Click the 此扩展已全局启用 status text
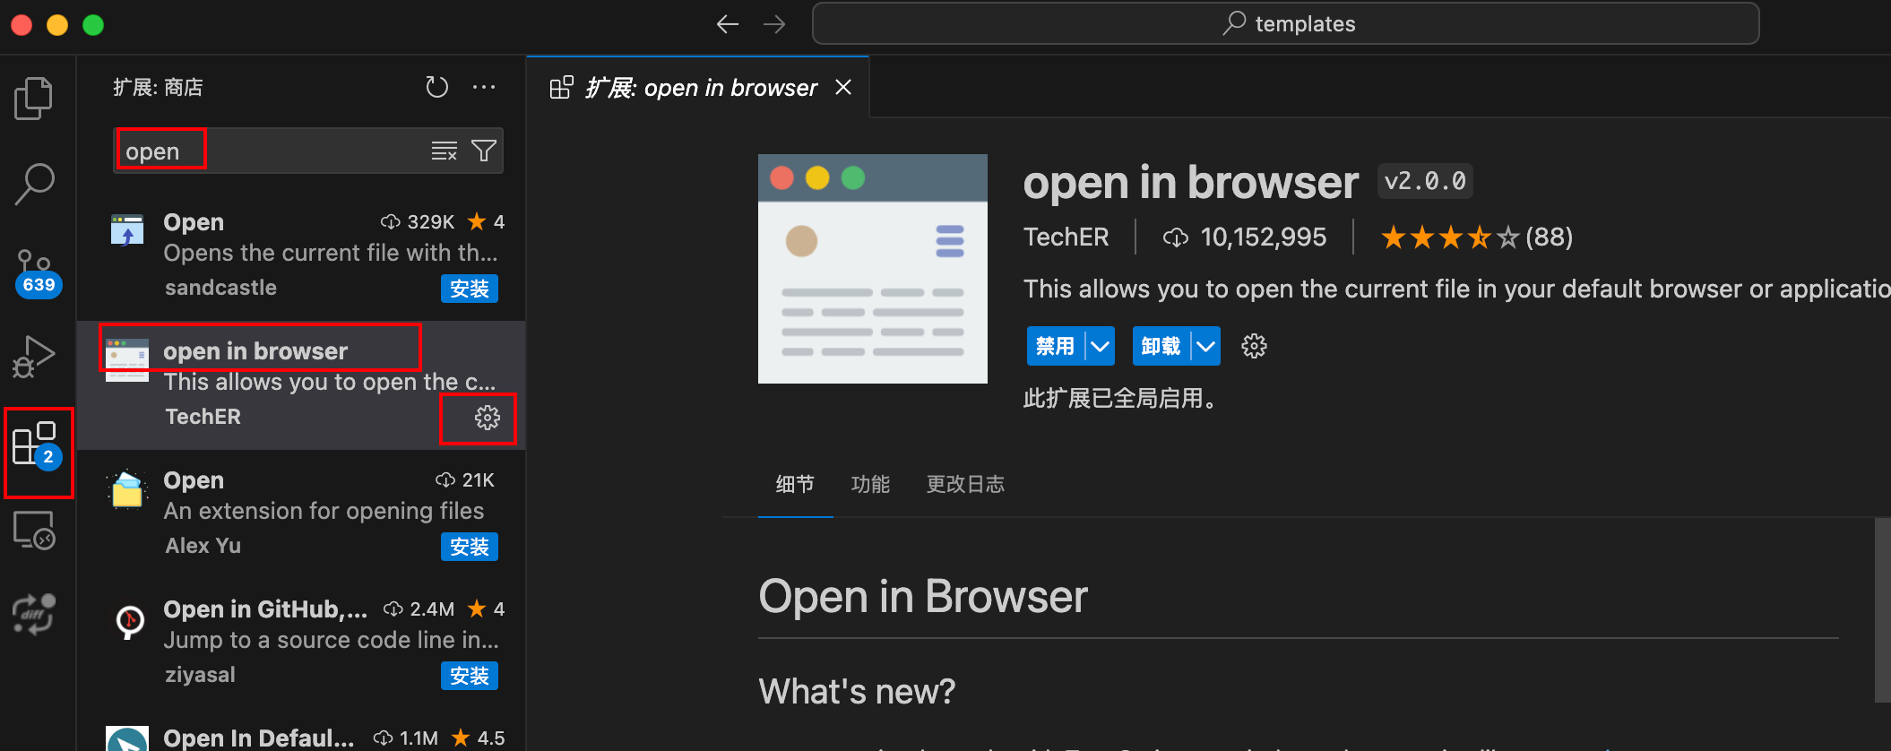 point(1121,398)
